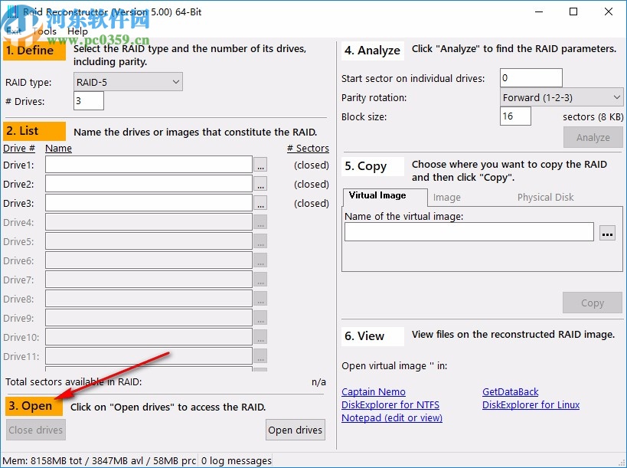Click the 5. Copy step label

point(373,166)
